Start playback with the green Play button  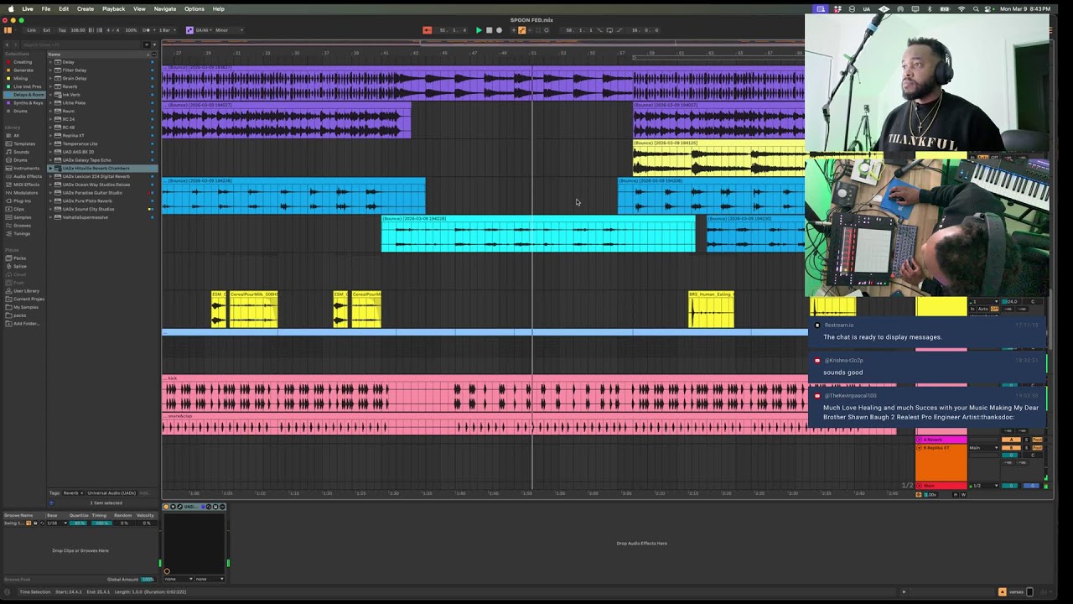coord(479,30)
